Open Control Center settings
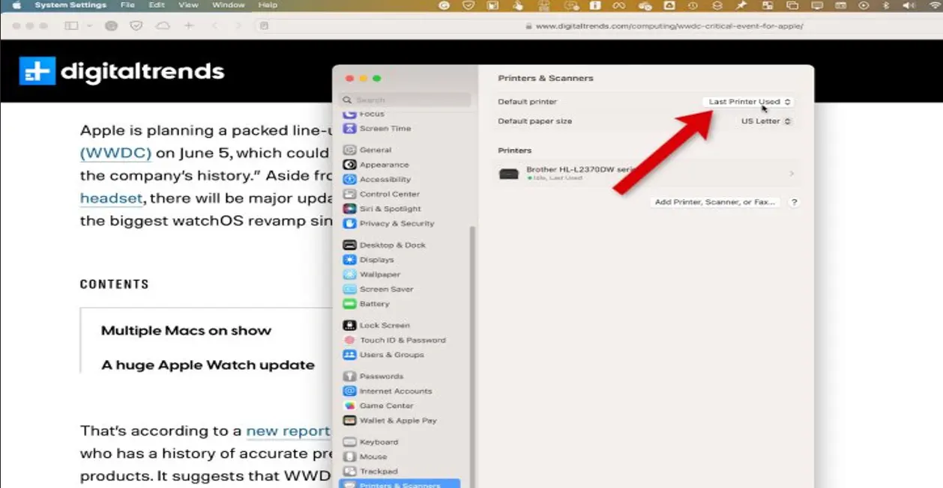Image resolution: width=943 pixels, height=488 pixels. (x=389, y=194)
